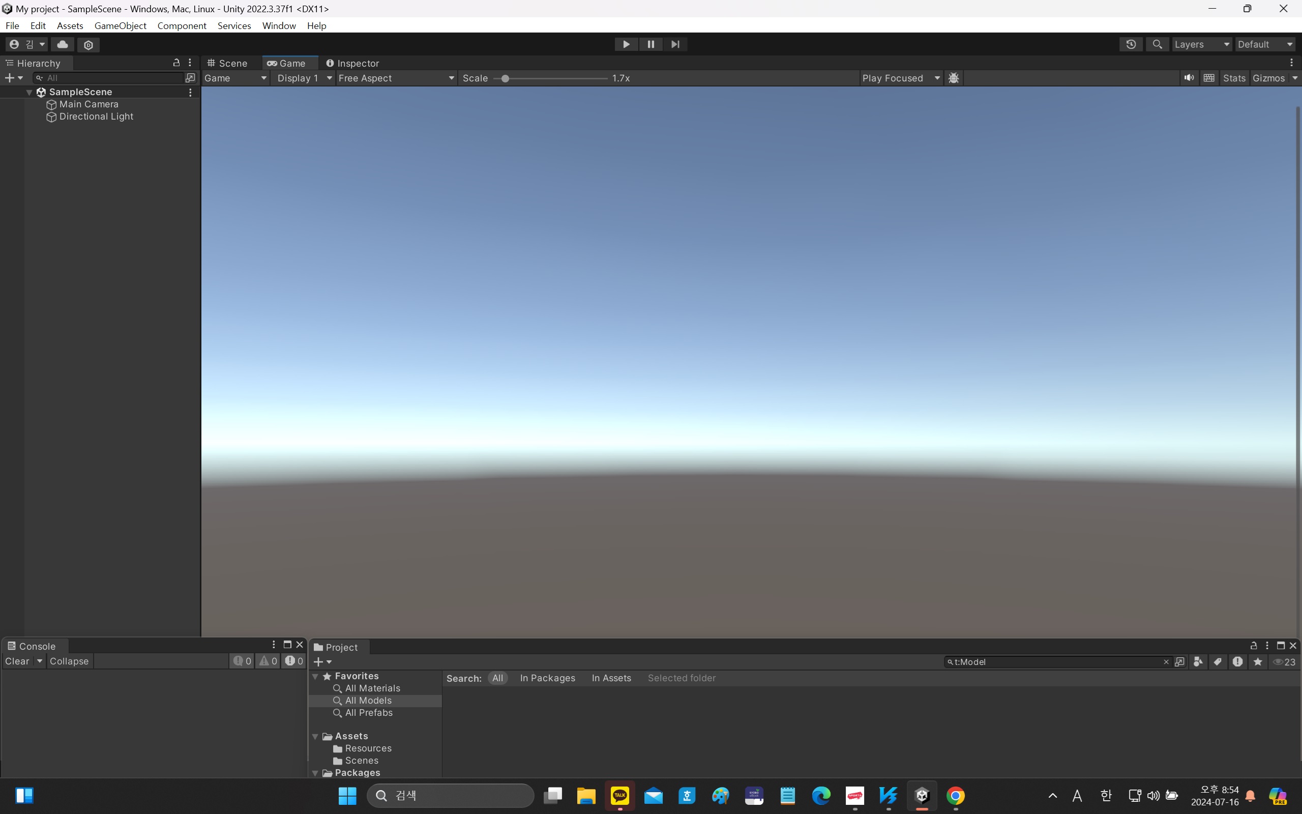Image resolution: width=1302 pixels, height=814 pixels.
Task: Open Project panel three-dot options menu
Action: [x=1267, y=646]
